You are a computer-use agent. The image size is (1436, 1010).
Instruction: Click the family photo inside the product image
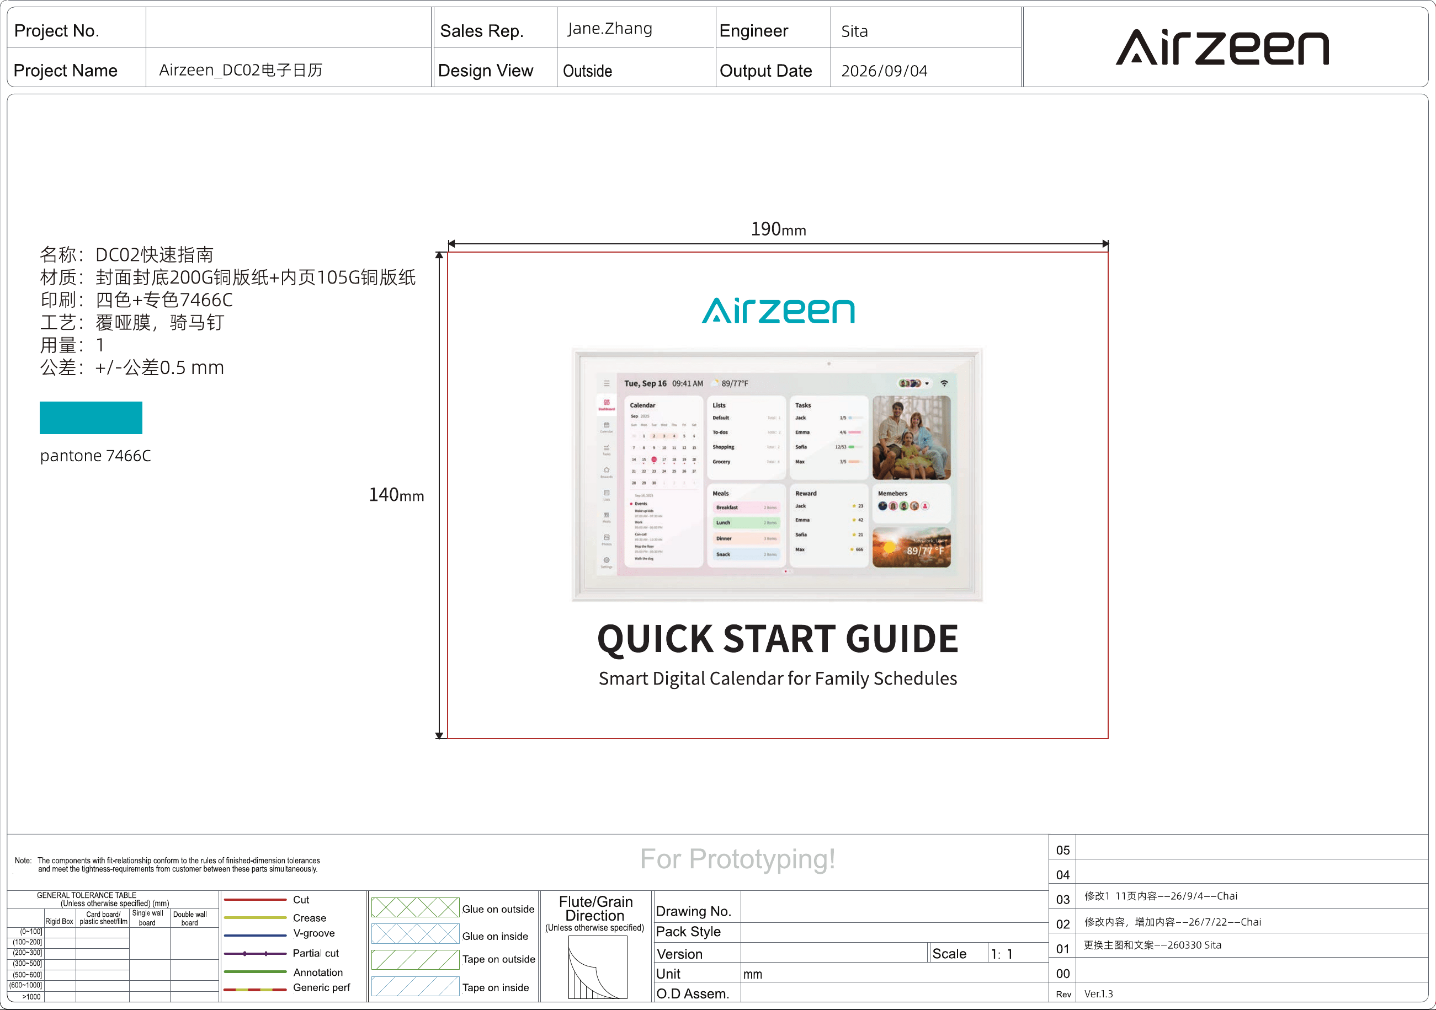click(x=911, y=438)
